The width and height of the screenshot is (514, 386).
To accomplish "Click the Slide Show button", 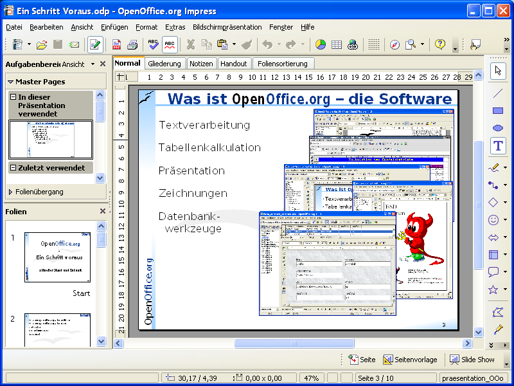I will click(x=472, y=360).
